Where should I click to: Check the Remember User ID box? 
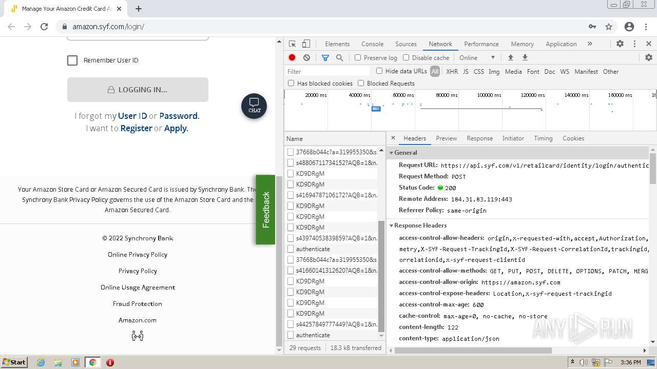tap(72, 60)
